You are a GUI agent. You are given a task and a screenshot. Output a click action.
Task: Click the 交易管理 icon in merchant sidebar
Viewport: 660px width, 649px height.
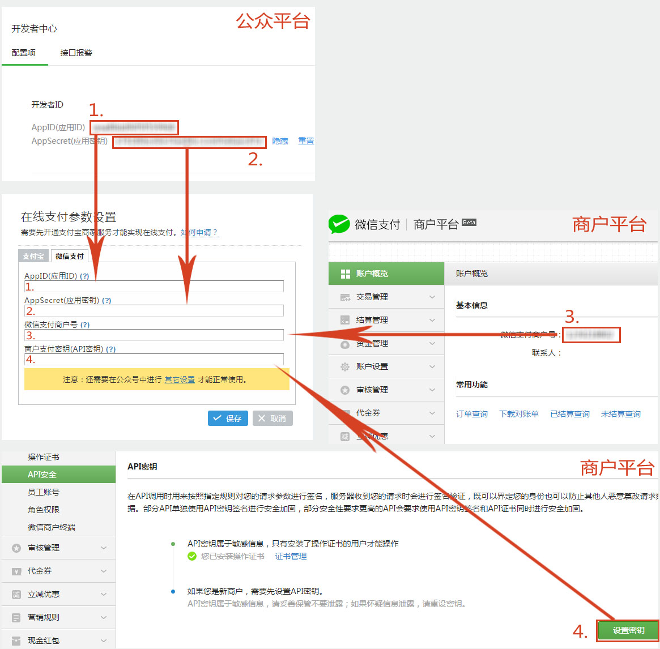pyautogui.click(x=345, y=297)
